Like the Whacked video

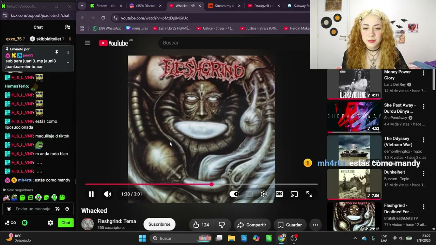(201, 225)
